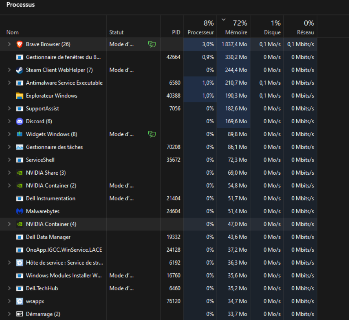The image size is (349, 320).
Task: Click the 3,0% processor value
Action: tap(208, 44)
